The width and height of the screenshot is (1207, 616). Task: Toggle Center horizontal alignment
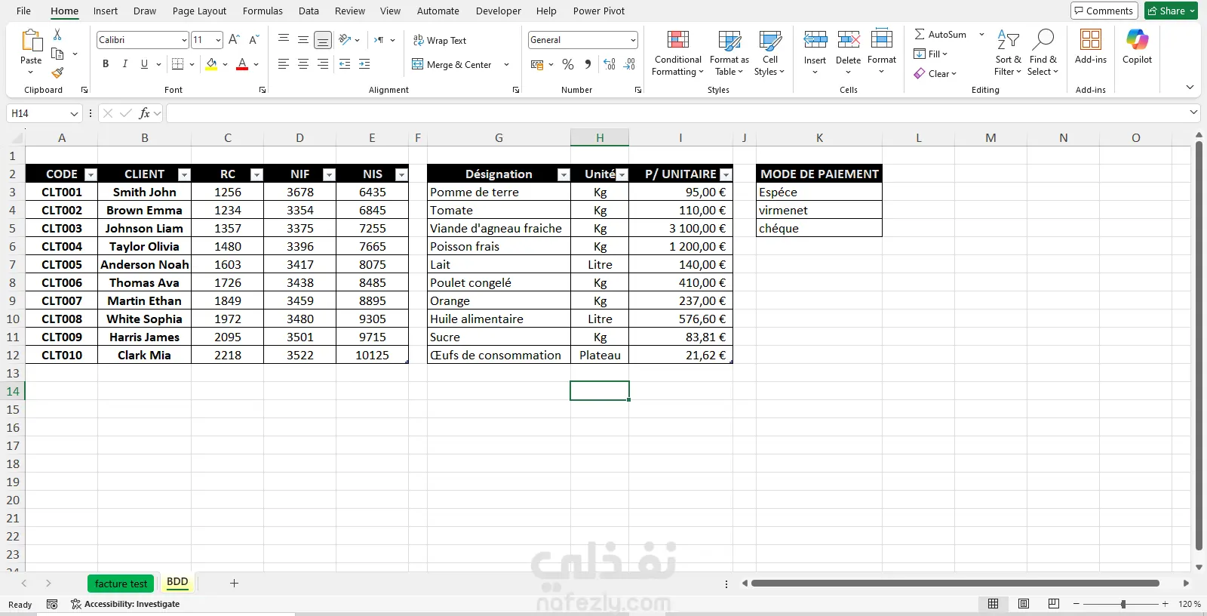pos(303,64)
